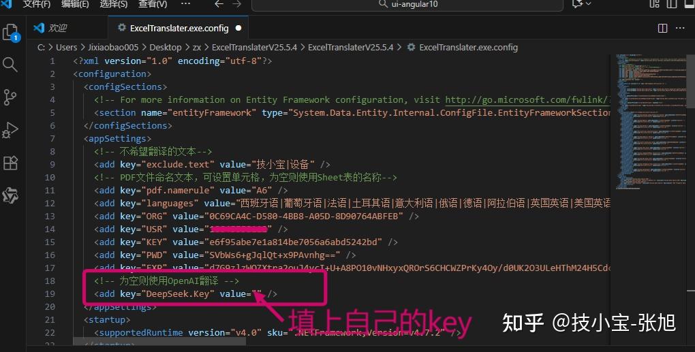Split the editor to the right

coord(663,29)
